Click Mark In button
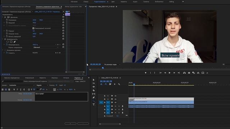The width and height of the screenshot is (230, 129). (x=150, y=73)
